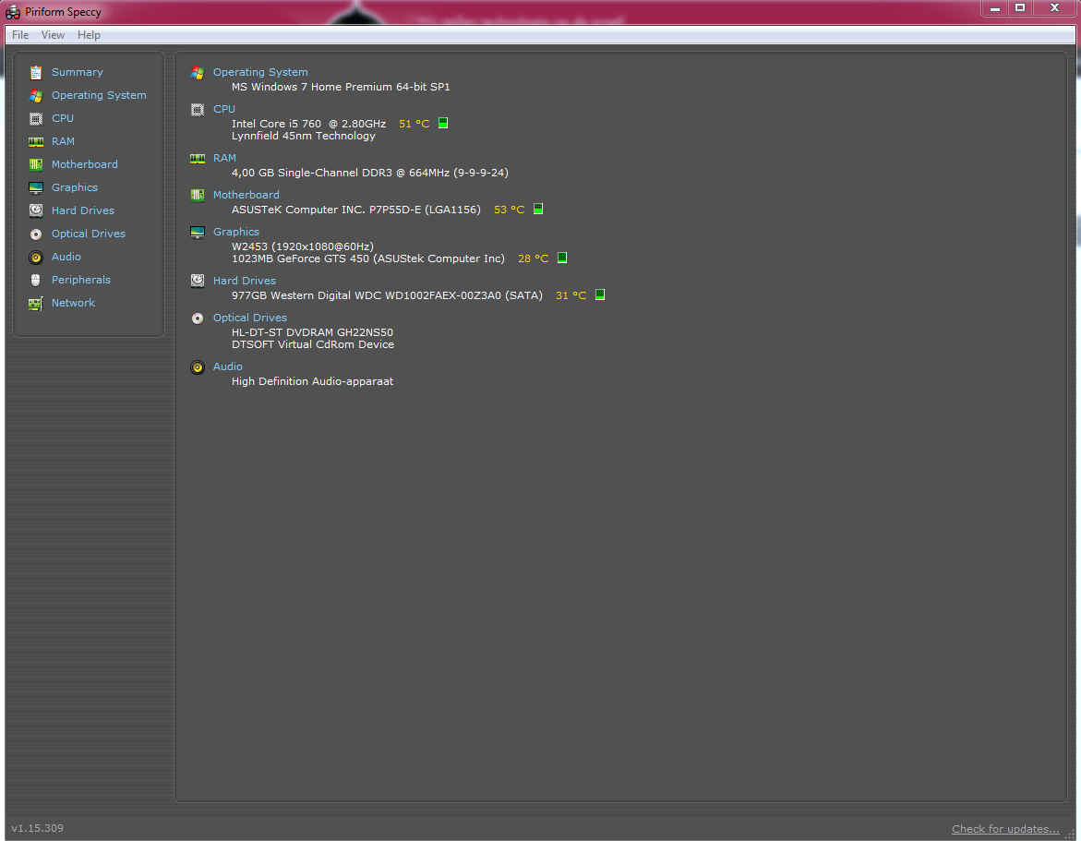Click the Summary clipboard icon in sidebar
Image resolution: width=1081 pixels, height=841 pixels.
tap(36, 72)
